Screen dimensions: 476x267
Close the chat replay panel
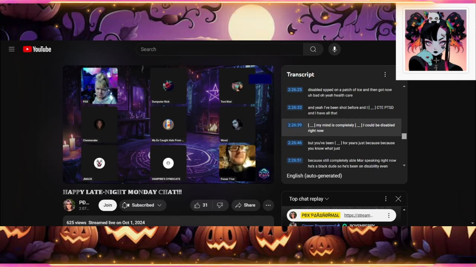[x=398, y=199]
